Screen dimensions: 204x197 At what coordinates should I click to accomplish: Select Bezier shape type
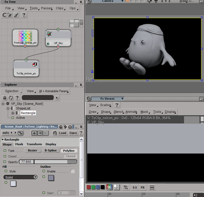tap(33, 150)
